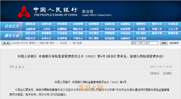Open the 新闻发布 menu item
The width and height of the screenshot is (181, 99).
(x=30, y=24)
